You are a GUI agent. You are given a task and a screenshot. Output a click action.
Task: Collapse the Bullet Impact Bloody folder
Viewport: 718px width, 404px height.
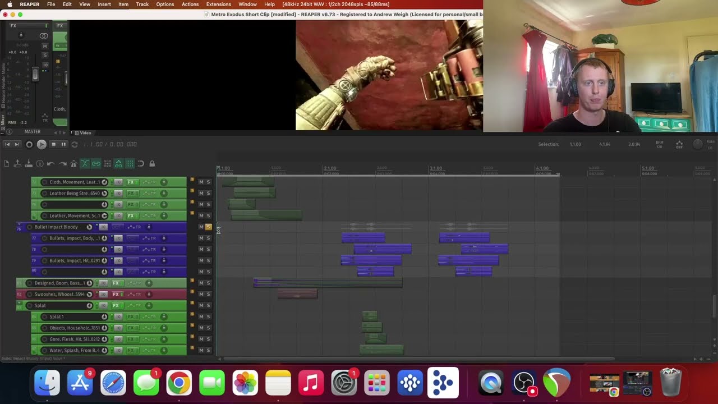pyautogui.click(x=20, y=224)
